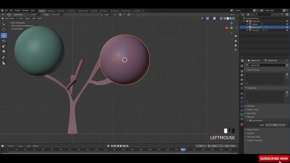
Task: Hide Sphere.001 via its eye icon
Action: 287,27
